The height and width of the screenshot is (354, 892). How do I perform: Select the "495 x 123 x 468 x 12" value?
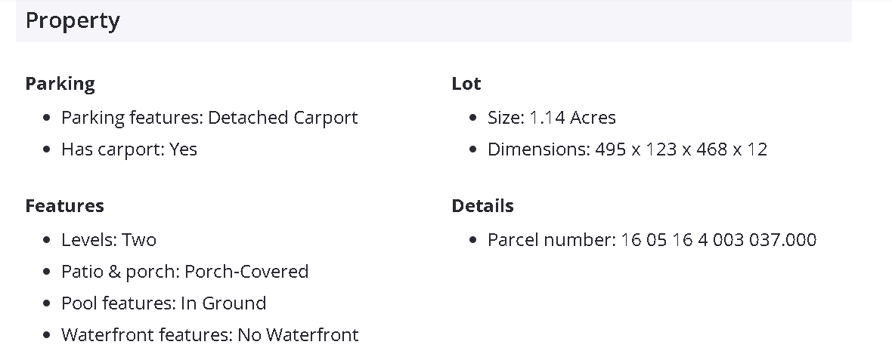[x=681, y=149]
